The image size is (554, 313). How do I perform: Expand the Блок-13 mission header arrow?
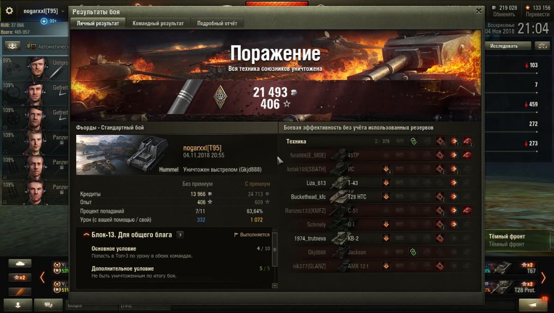(86, 235)
